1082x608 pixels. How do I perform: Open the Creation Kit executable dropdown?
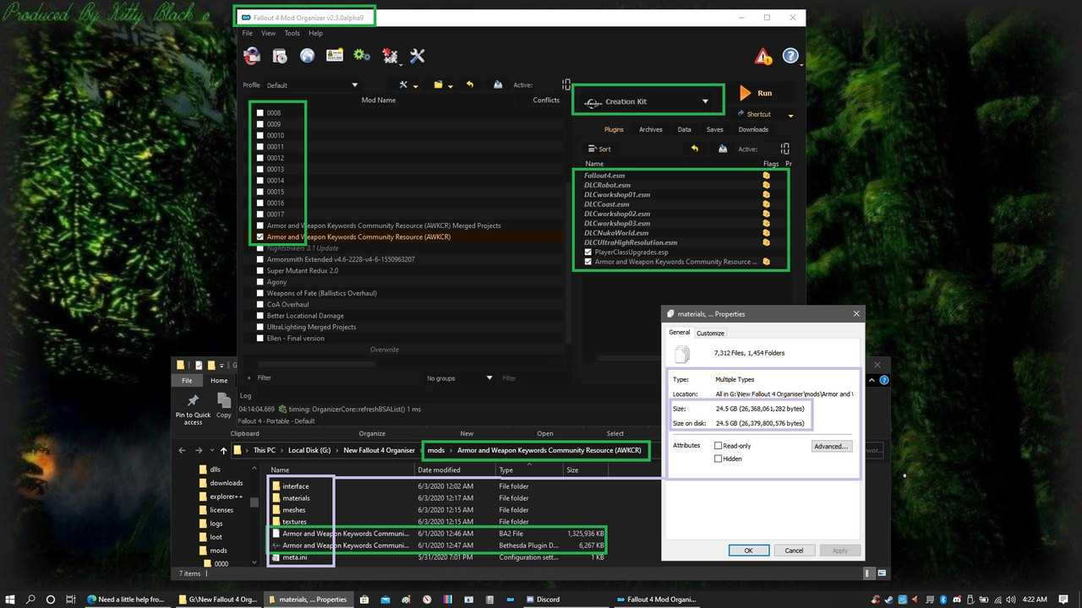click(x=648, y=101)
